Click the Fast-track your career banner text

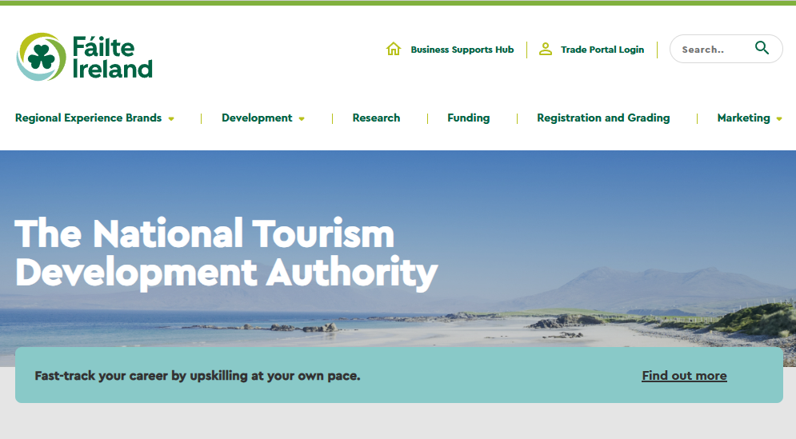[198, 376]
